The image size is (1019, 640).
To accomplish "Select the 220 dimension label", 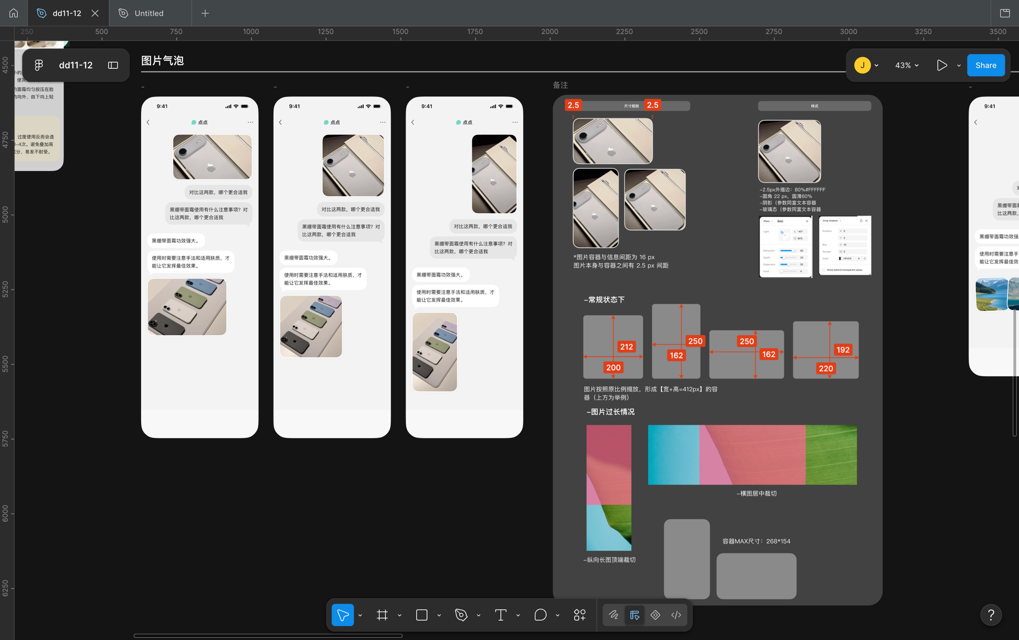I will (826, 368).
